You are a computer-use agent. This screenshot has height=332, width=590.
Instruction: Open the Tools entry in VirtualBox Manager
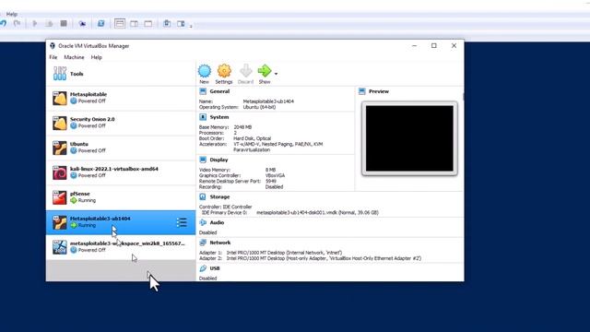click(x=121, y=74)
